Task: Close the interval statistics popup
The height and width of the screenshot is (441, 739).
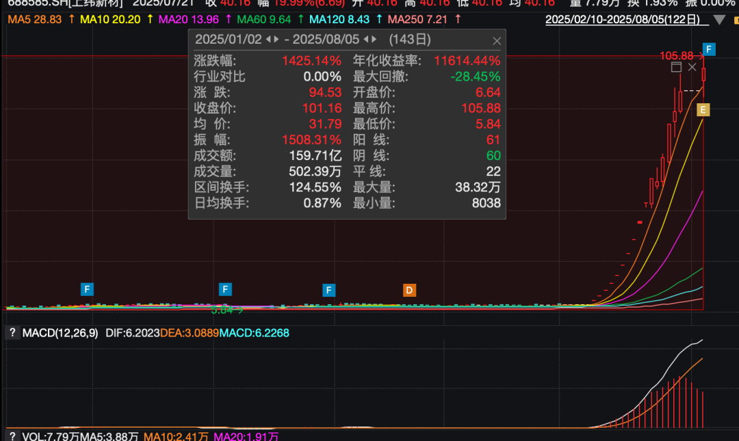Action: (x=497, y=41)
